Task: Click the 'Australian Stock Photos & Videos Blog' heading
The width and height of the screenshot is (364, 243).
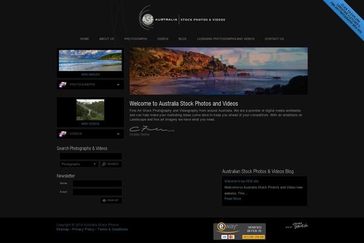Action: pyautogui.click(x=258, y=171)
